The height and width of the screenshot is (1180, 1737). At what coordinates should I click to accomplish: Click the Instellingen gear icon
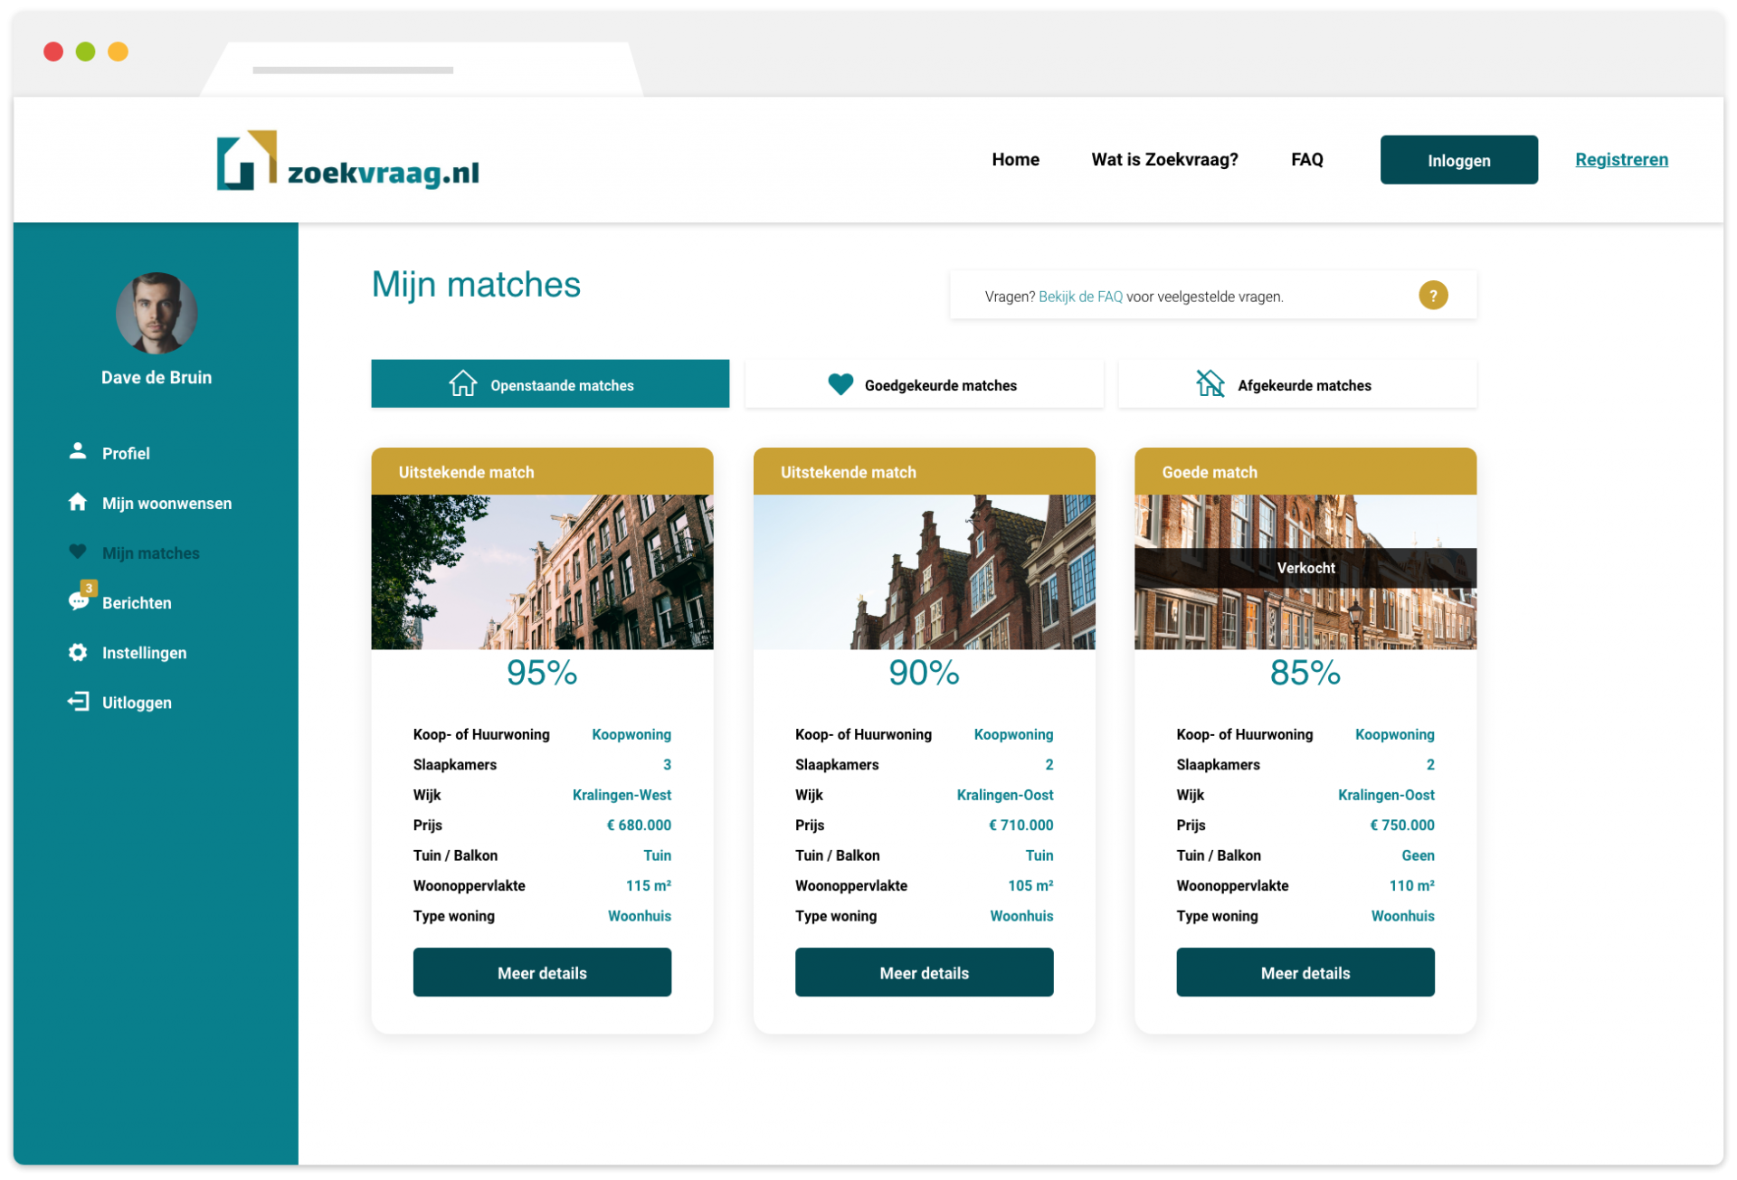point(78,652)
